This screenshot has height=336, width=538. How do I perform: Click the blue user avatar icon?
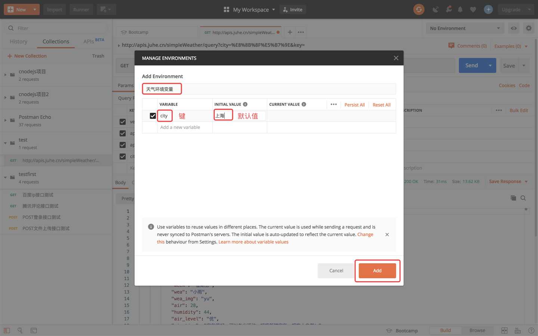pos(488,9)
